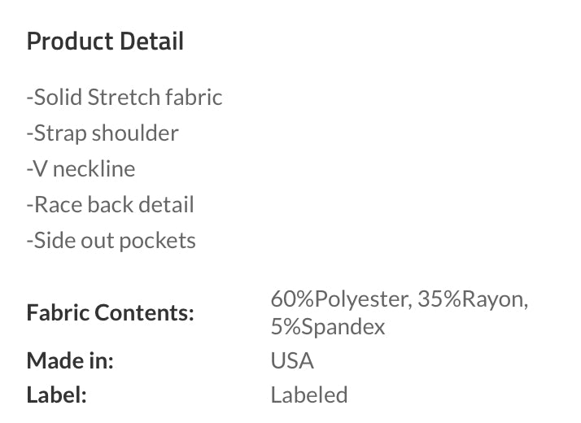Select the Solid Stretch fabric line

124,97
